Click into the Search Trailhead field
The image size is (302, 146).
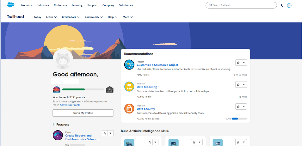(x=241, y=5)
